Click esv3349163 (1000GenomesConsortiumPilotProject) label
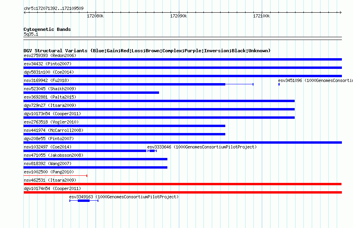 pyautogui.click(x=124, y=197)
